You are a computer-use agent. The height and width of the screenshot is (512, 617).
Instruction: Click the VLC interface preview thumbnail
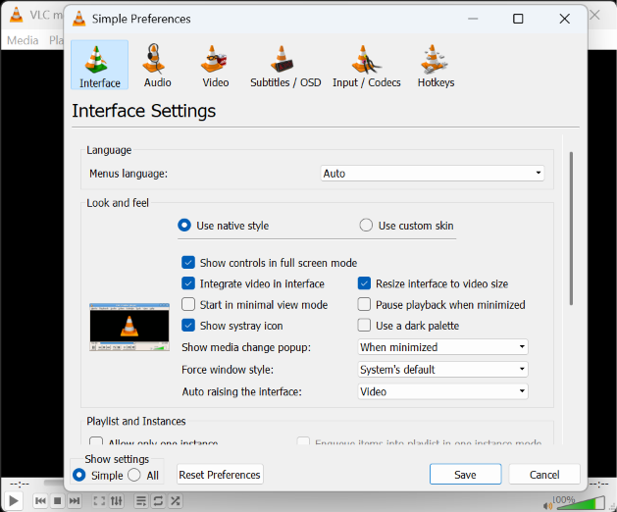pyautogui.click(x=129, y=327)
